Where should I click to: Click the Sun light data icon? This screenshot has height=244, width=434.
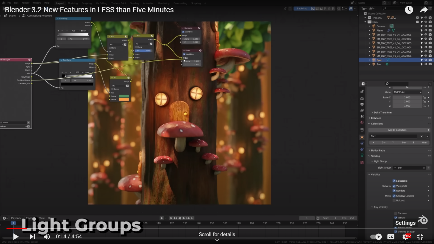(387, 64)
